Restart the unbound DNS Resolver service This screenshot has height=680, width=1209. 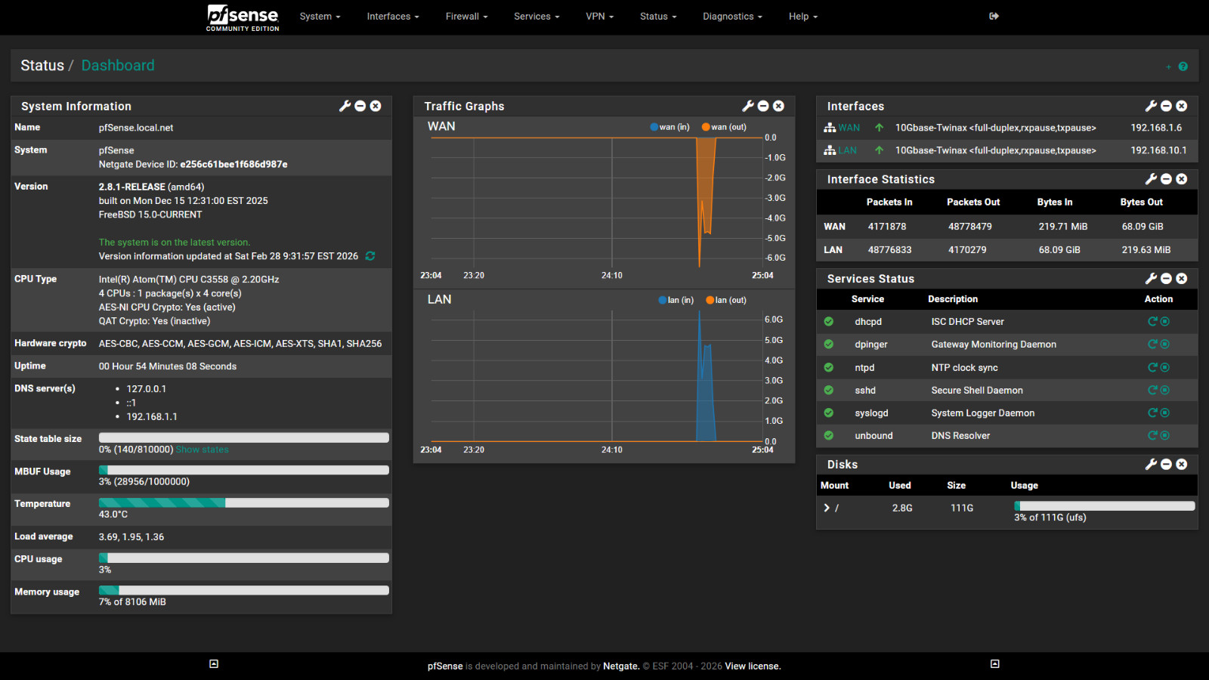(x=1152, y=436)
